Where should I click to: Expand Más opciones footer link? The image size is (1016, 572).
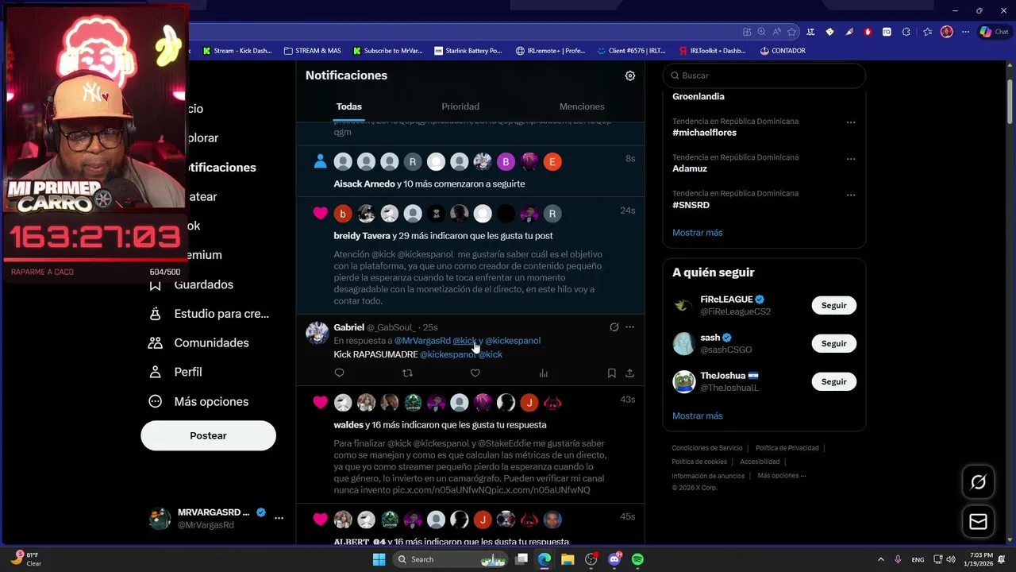[782, 476]
